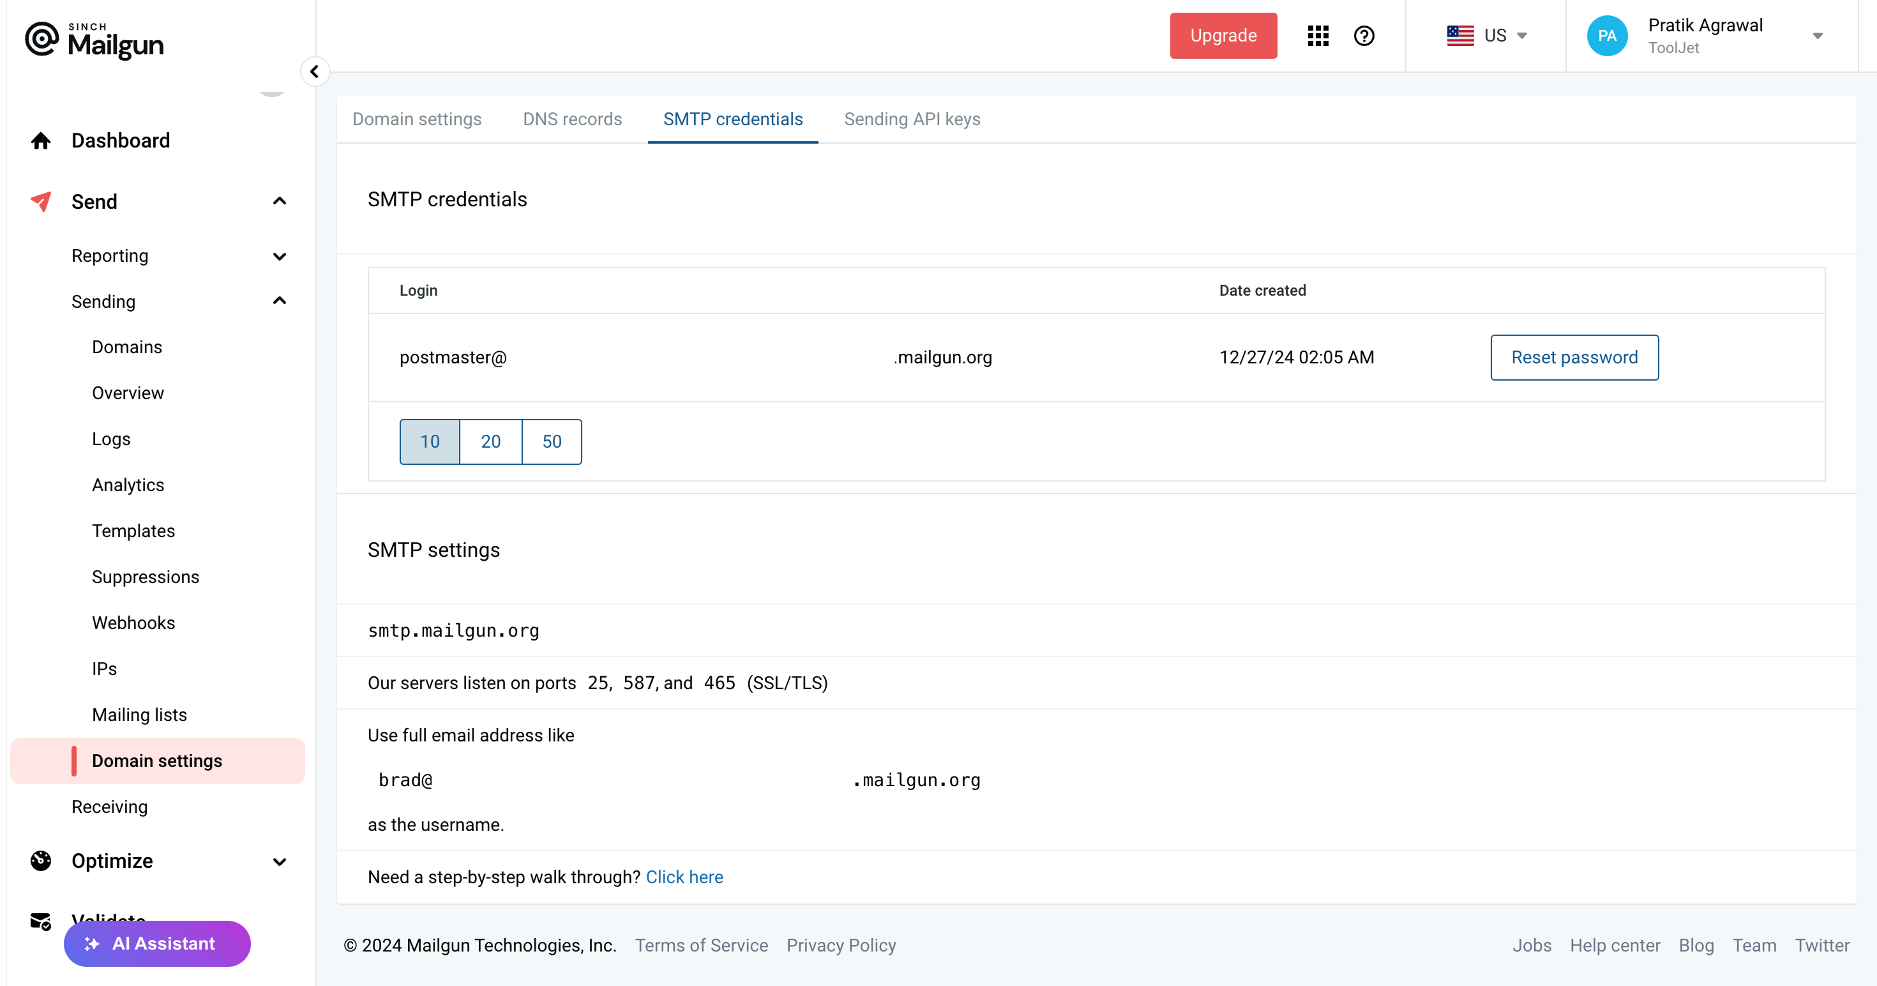This screenshot has height=986, width=1877.
Task: Switch to the Sending API keys tab
Action: click(912, 119)
